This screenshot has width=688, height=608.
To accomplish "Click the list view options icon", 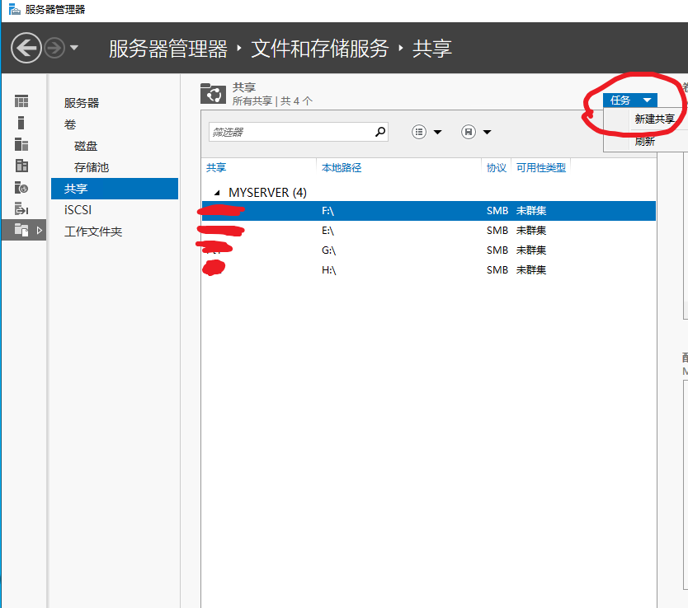I will pyautogui.click(x=419, y=132).
